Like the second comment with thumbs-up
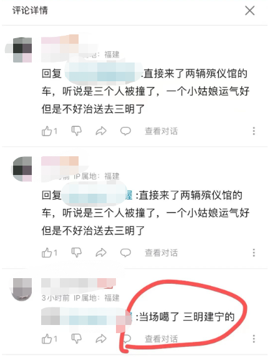The height and width of the screenshot is (360, 270). tap(47, 252)
